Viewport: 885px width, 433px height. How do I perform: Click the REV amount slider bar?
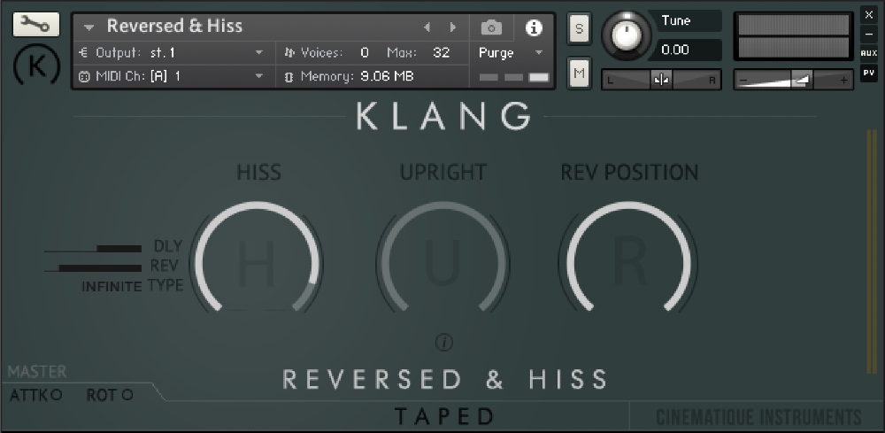tap(93, 268)
